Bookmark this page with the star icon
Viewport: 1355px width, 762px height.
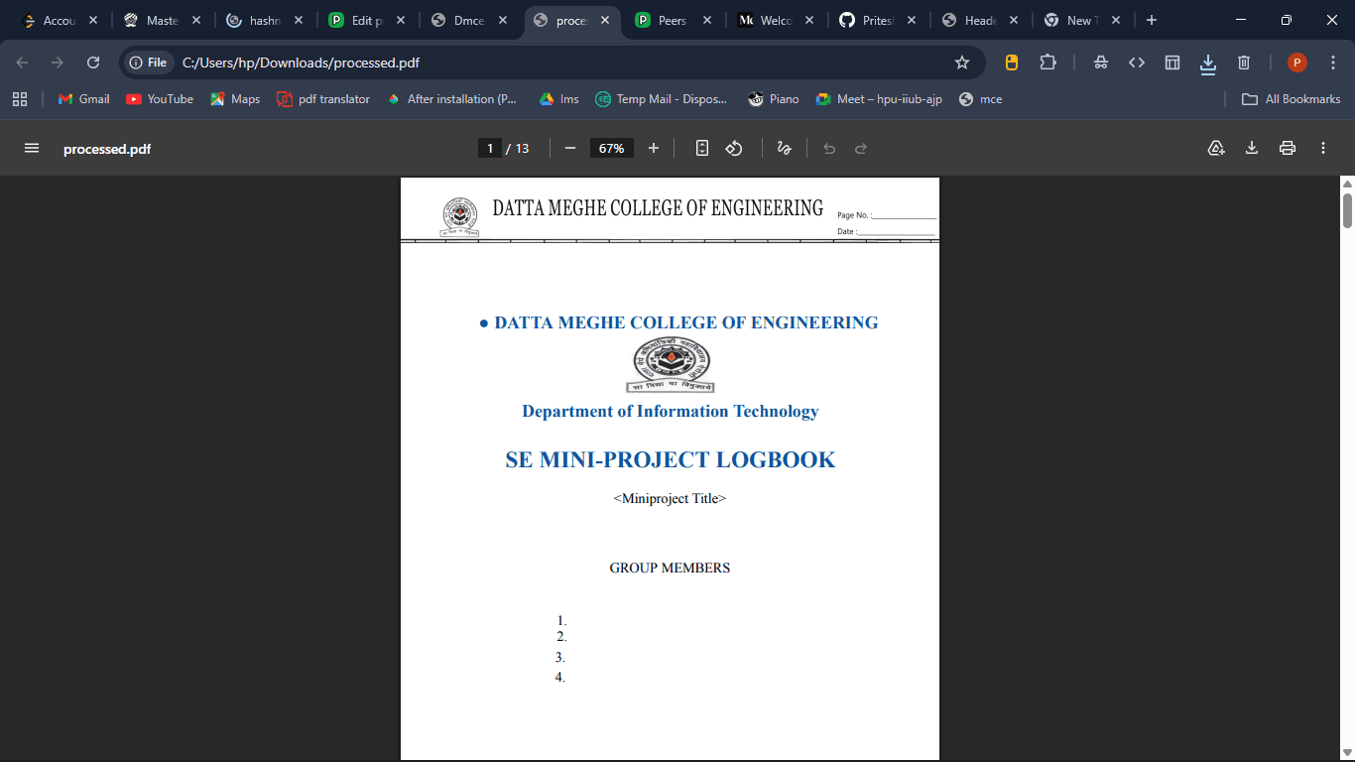coord(962,63)
